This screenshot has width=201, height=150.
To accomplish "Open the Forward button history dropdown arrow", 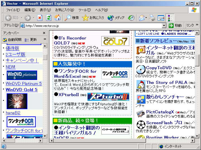I will click(33, 18).
